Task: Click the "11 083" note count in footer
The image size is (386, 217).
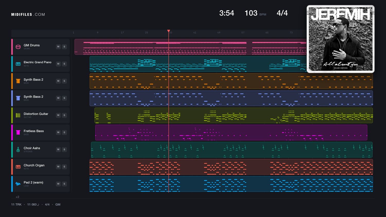Action: click(33, 205)
